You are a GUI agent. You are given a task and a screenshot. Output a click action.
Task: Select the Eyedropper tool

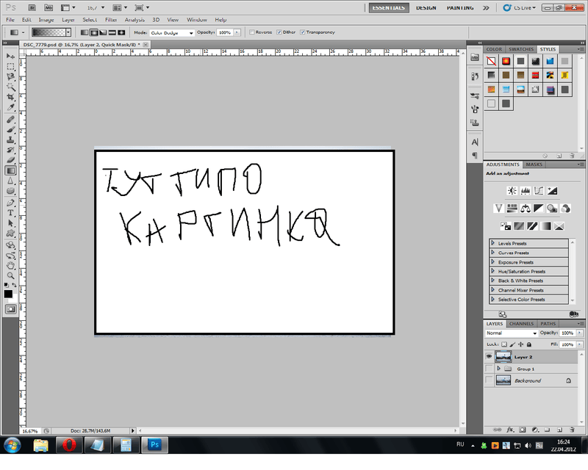10,107
